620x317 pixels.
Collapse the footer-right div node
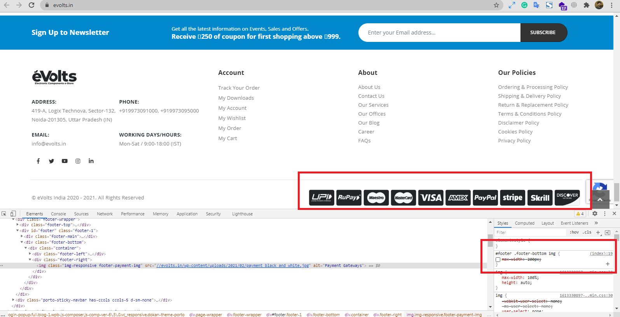[x=30, y=260]
